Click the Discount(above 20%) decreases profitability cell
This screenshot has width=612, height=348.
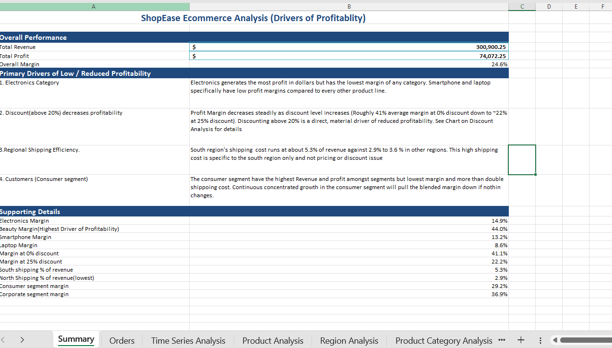[95, 127]
